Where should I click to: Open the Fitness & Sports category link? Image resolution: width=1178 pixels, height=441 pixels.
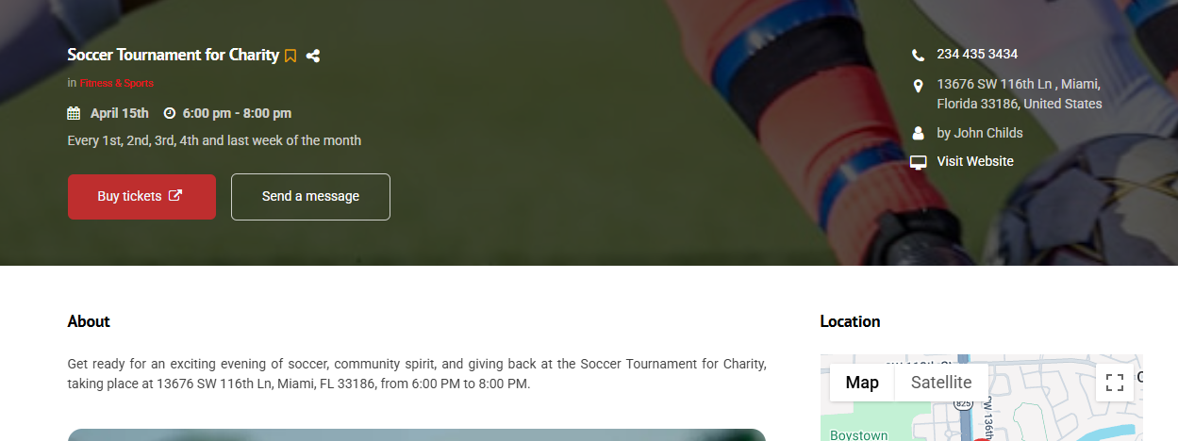117,83
